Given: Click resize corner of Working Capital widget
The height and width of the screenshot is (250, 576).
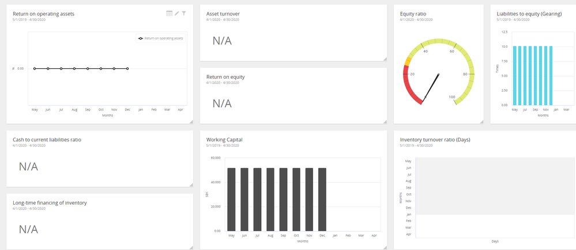Looking at the screenshot, I should 385,248.
